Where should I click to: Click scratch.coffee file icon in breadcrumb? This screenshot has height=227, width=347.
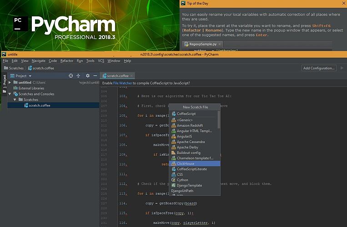pyautogui.click(x=30, y=68)
